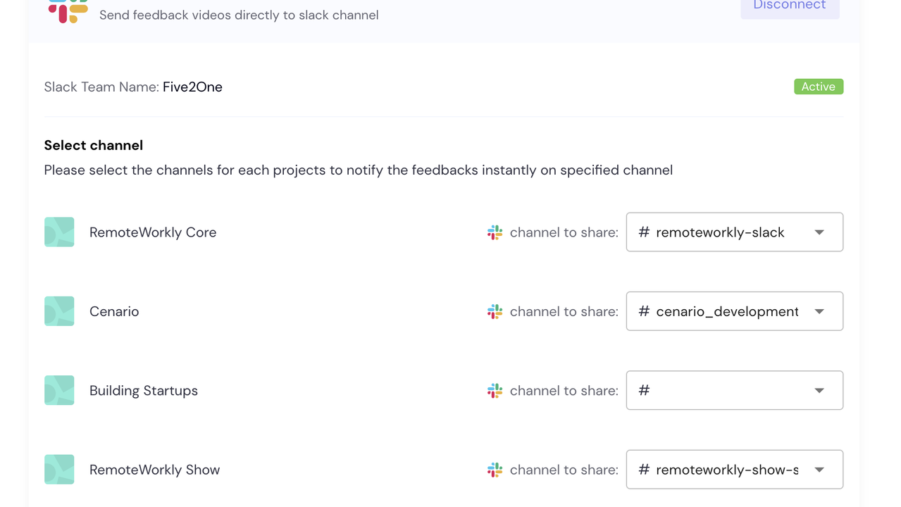Open the remoteworkly-slack channel dropdown
The image size is (901, 507).
point(734,232)
